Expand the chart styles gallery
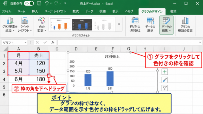203x114 pixels. [119, 24]
